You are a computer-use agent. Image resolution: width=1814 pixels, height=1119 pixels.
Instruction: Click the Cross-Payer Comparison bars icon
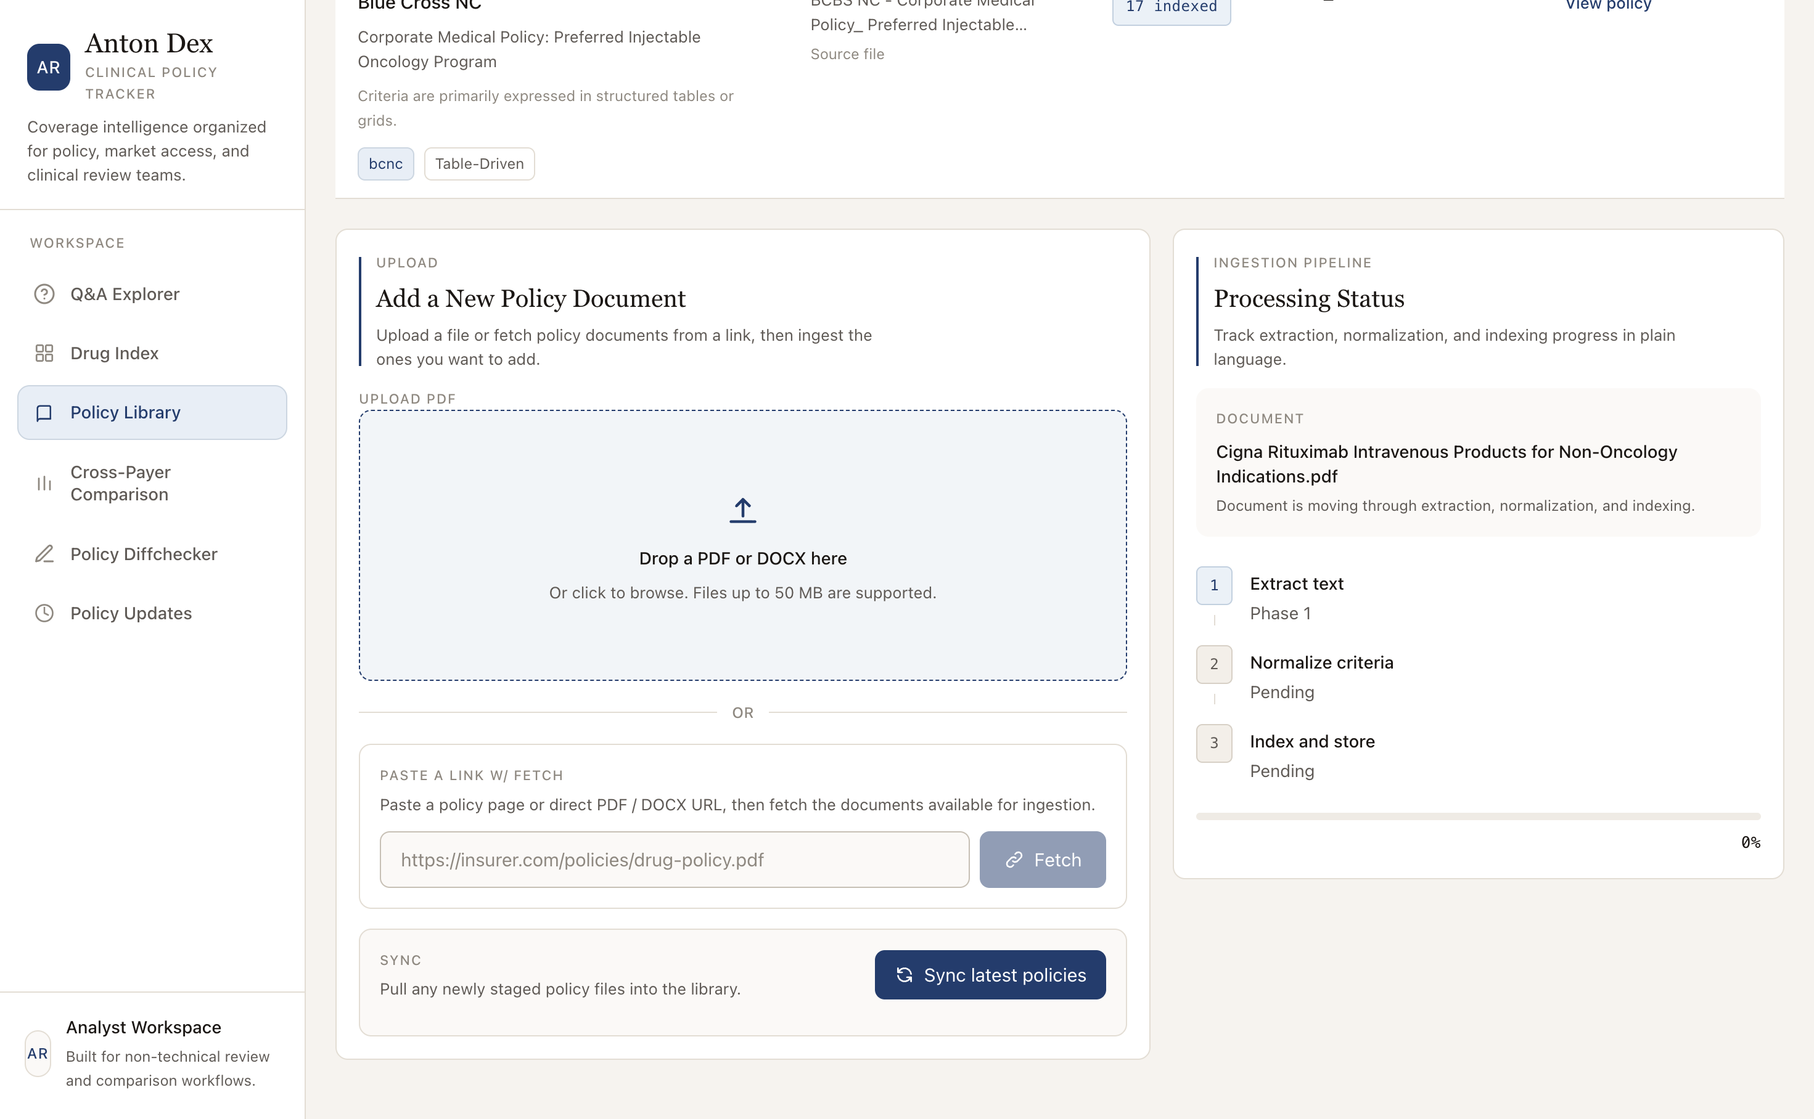click(44, 483)
